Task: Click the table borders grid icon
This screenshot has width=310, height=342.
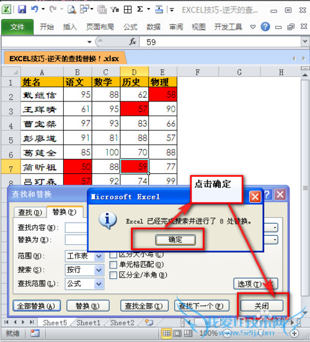Action: pyautogui.click(x=128, y=9)
